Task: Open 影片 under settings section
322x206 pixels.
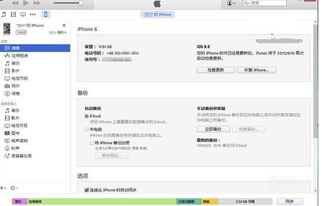Action: coord(12,71)
